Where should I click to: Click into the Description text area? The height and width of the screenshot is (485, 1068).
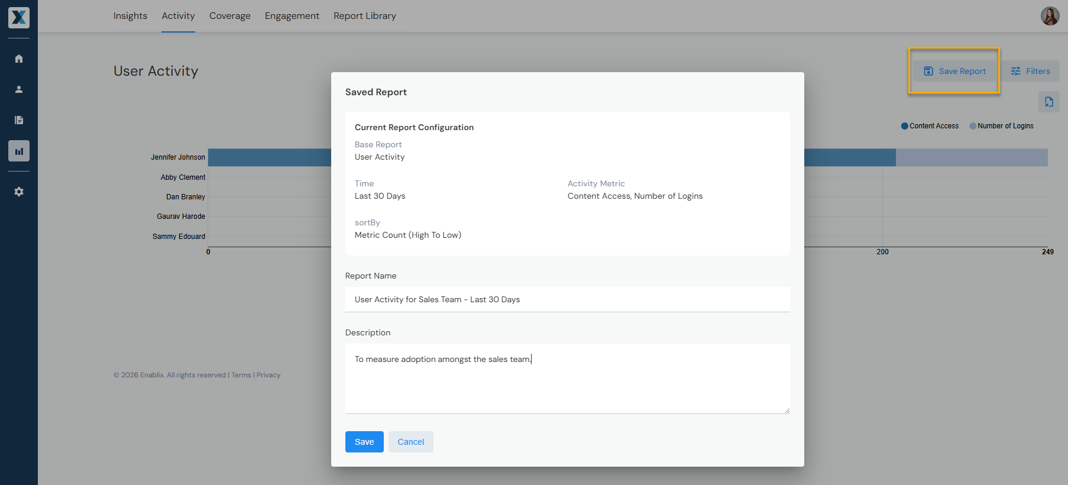(568, 379)
